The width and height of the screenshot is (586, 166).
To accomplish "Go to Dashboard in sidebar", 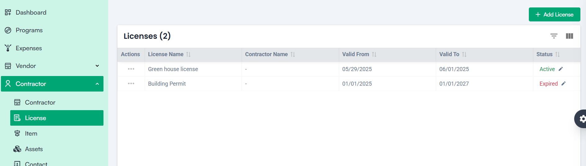I will click(x=31, y=12).
